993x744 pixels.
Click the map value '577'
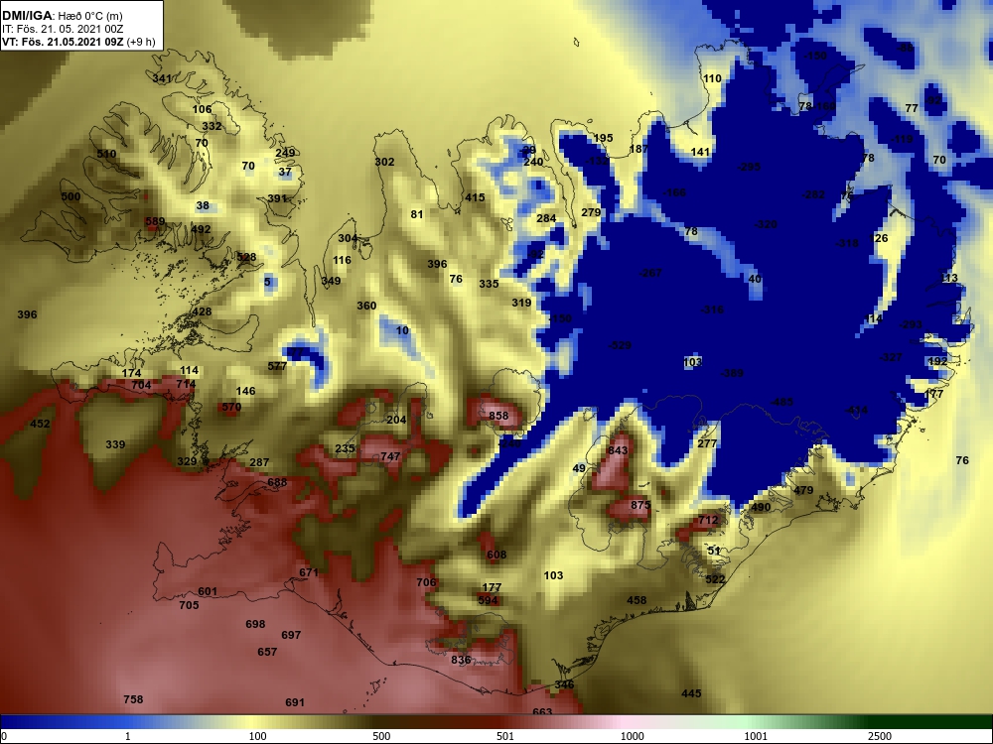(x=277, y=366)
